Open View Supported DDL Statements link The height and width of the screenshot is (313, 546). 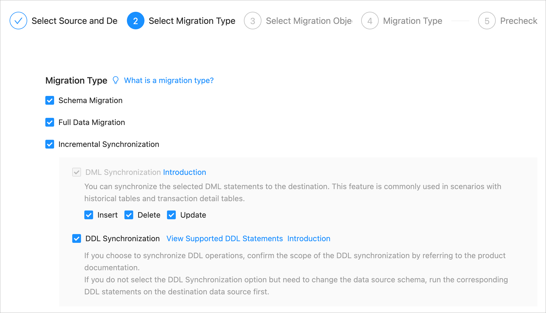(x=224, y=238)
